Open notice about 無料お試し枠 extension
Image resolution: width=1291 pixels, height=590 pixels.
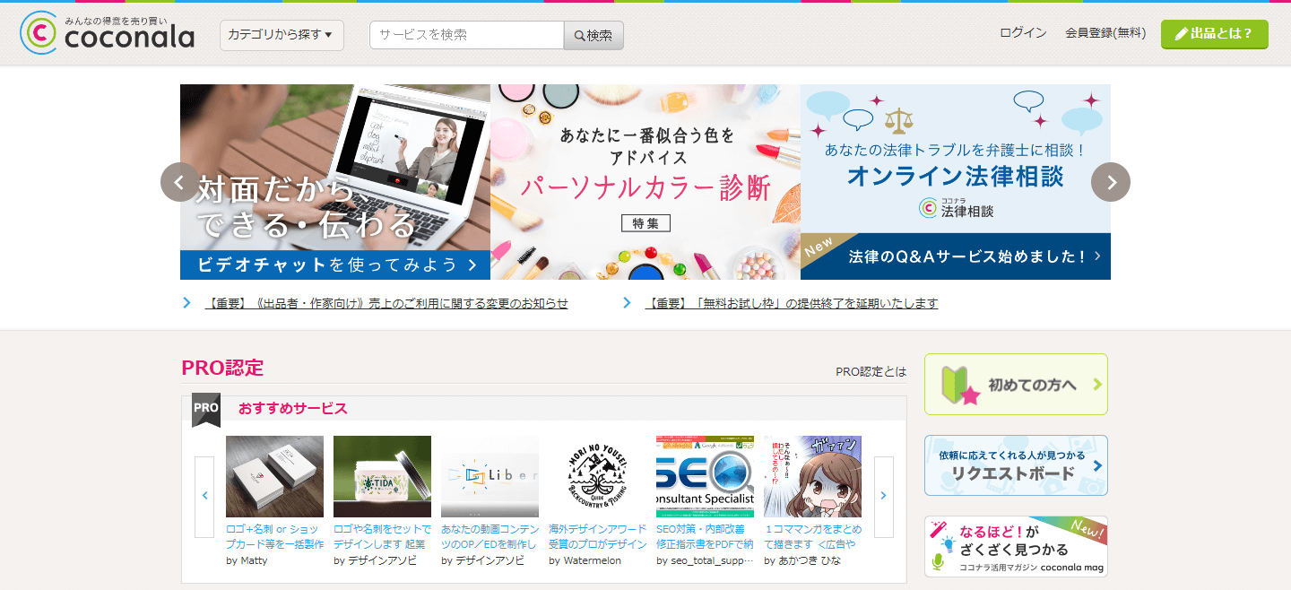[x=792, y=303]
